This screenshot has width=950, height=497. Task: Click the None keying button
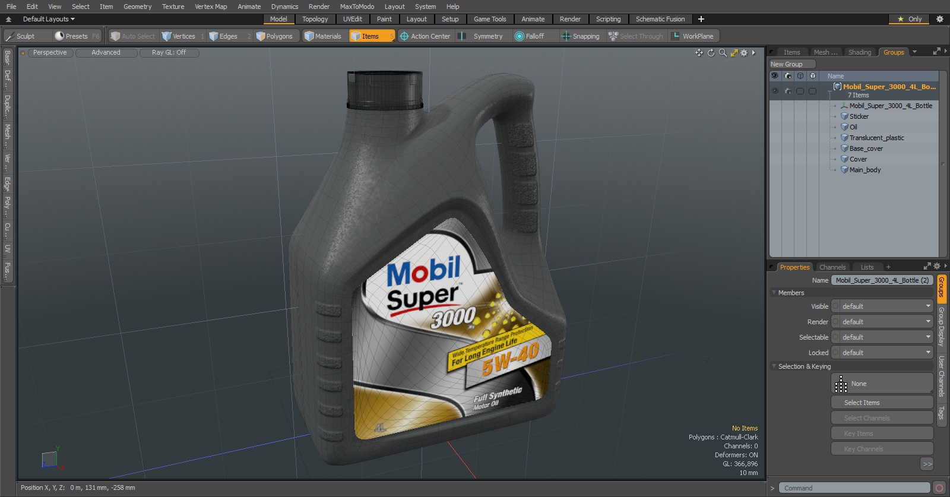(882, 384)
